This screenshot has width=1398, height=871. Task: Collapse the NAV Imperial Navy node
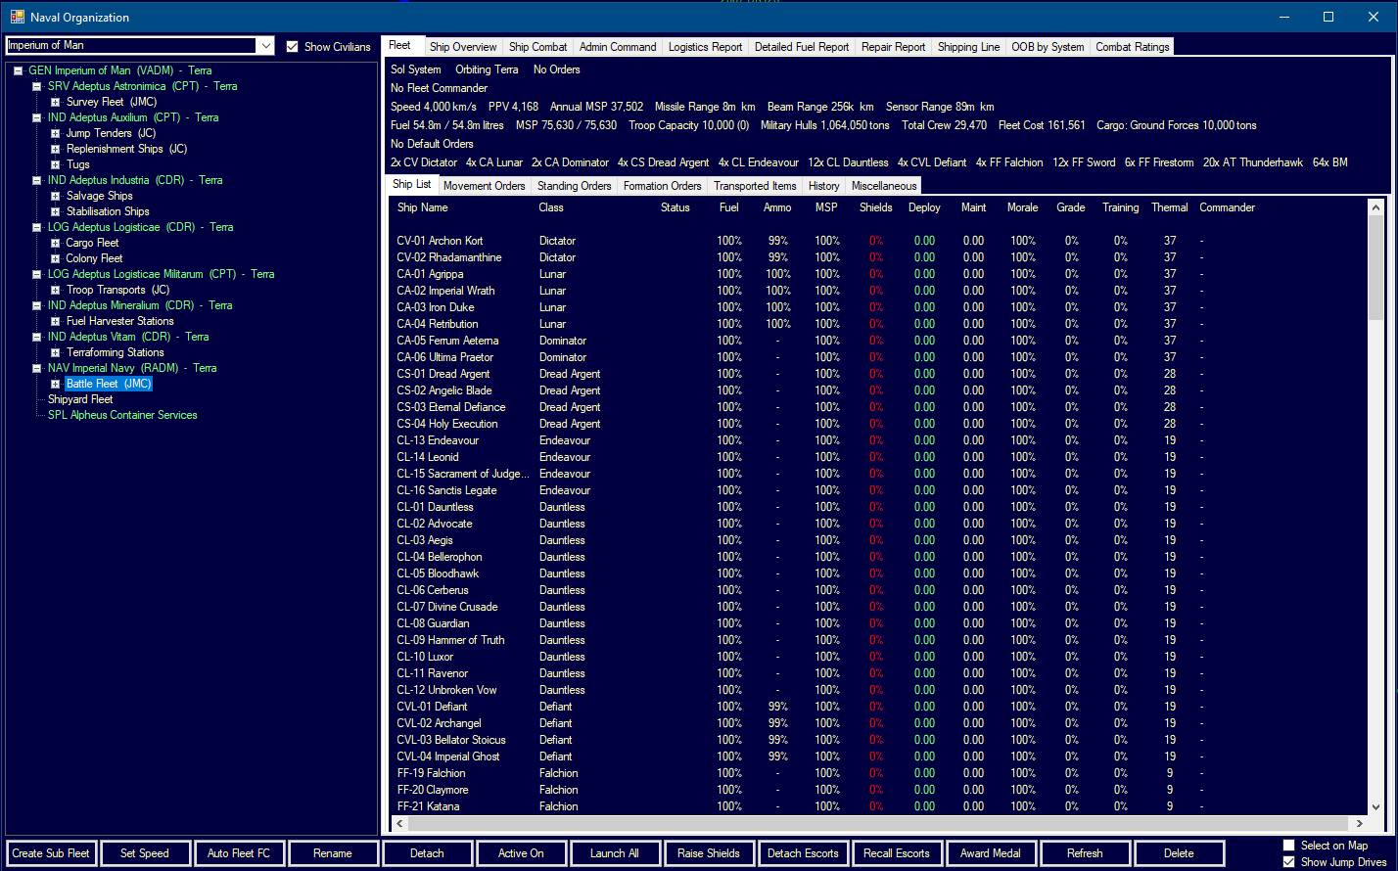36,368
